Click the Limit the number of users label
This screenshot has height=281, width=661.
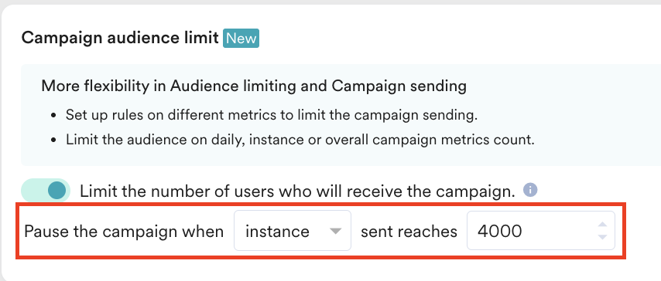pyautogui.click(x=298, y=191)
